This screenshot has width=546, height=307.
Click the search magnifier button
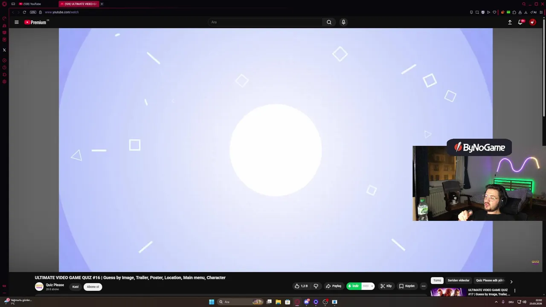329,22
